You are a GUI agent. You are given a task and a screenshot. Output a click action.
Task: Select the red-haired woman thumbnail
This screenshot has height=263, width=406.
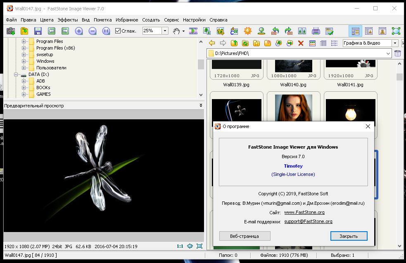(293, 108)
